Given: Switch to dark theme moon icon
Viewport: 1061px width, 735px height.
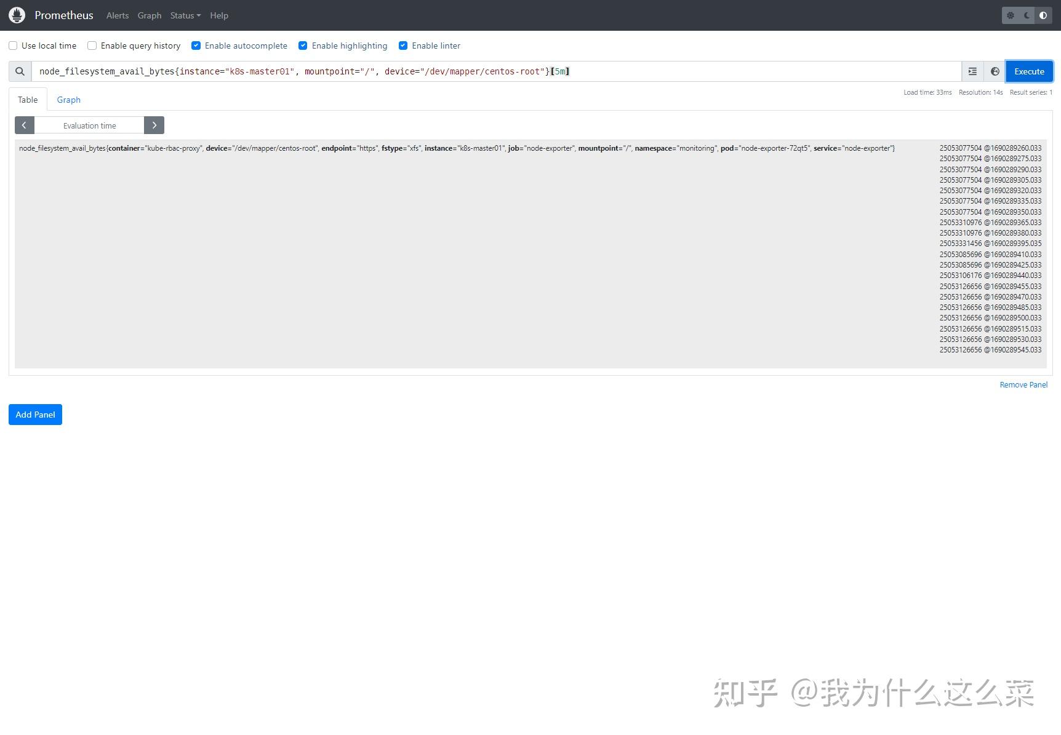Looking at the screenshot, I should click(x=1027, y=15).
